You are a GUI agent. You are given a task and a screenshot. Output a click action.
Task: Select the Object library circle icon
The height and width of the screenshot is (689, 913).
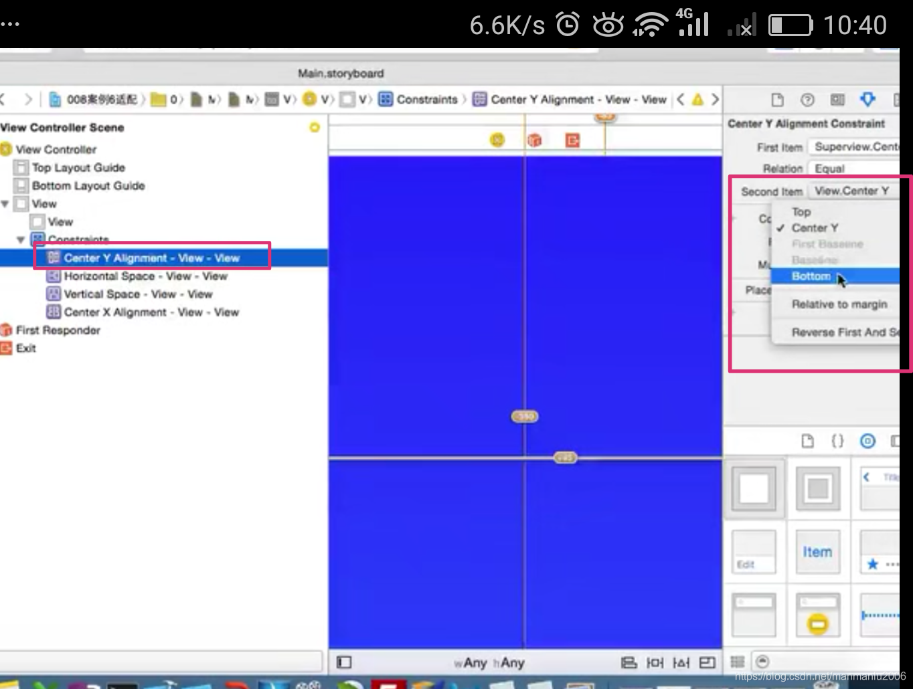[x=867, y=441]
